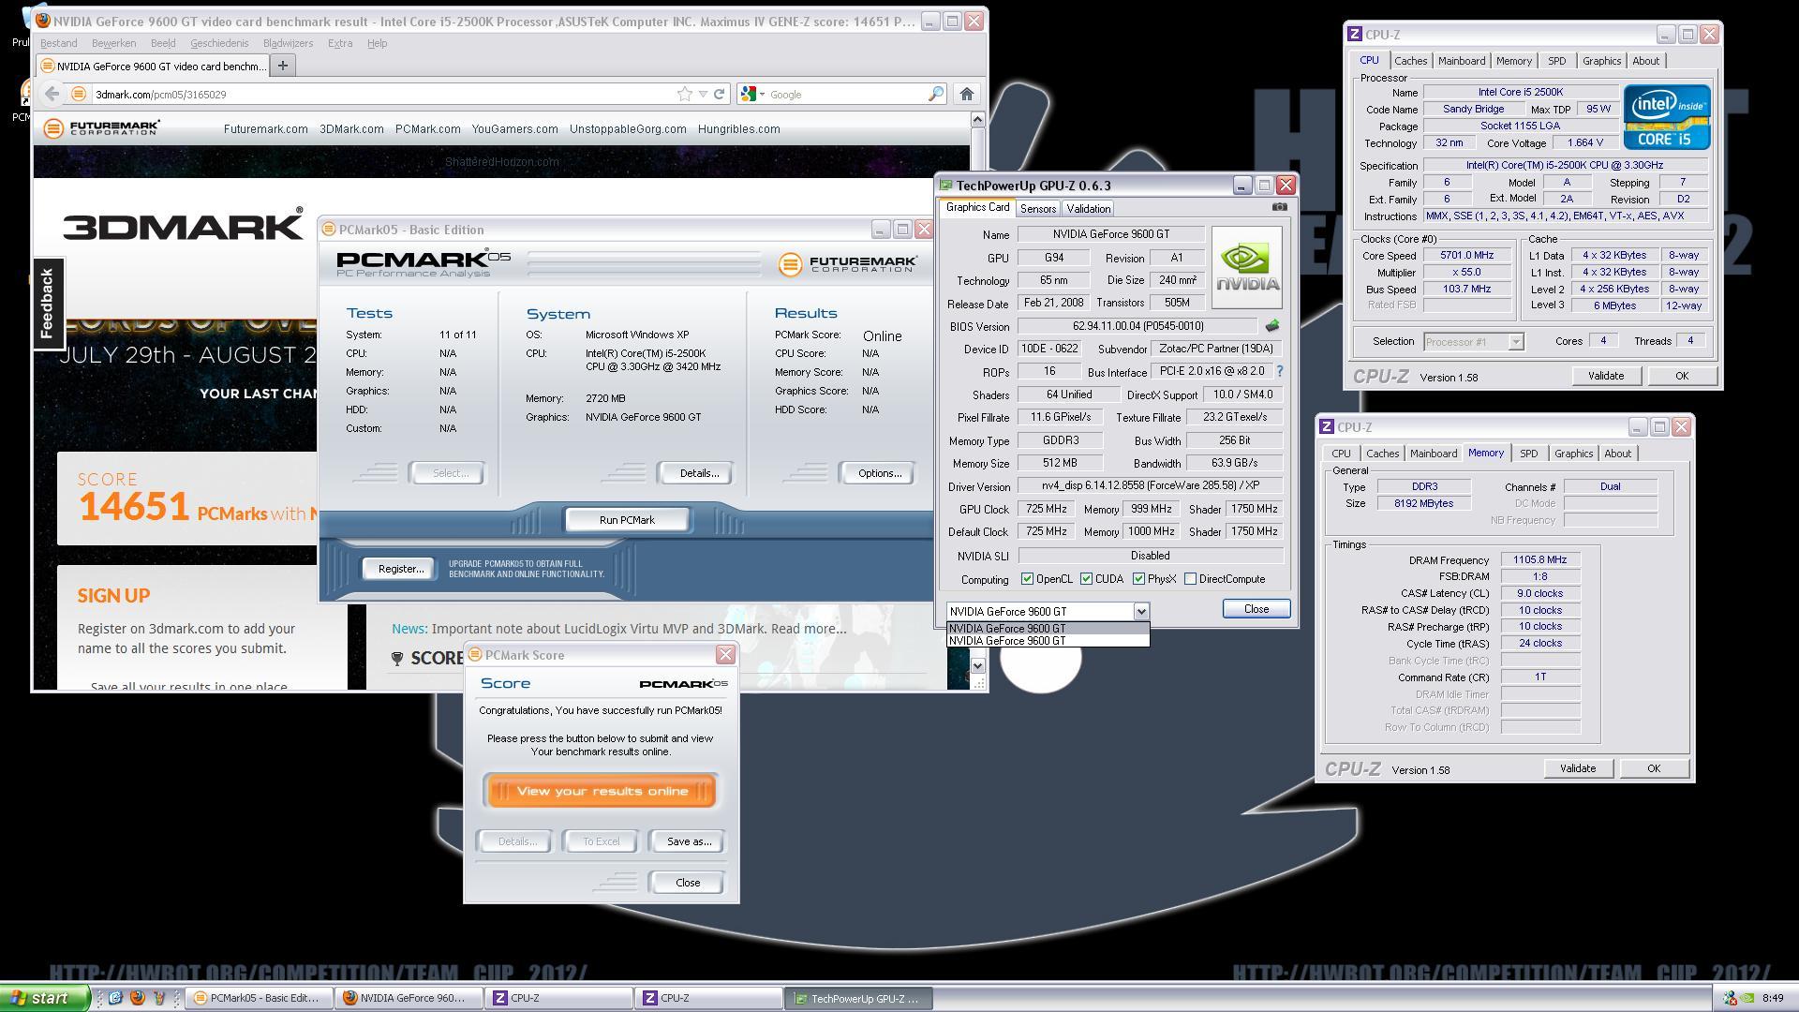Toggle the PhysX checkbox
1799x1012 pixels.
(x=1138, y=579)
